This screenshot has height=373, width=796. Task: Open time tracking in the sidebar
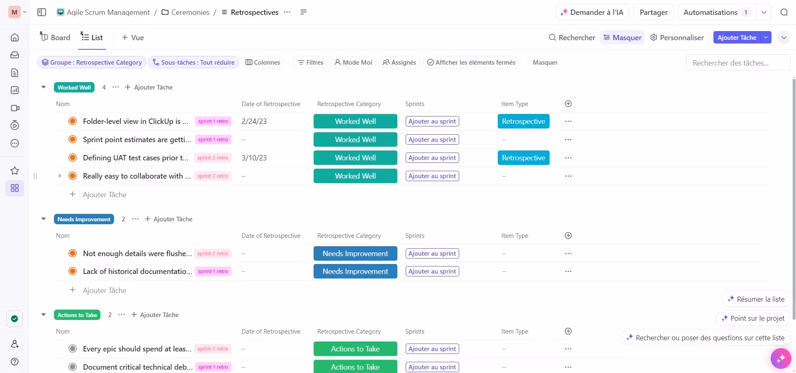coord(15,125)
